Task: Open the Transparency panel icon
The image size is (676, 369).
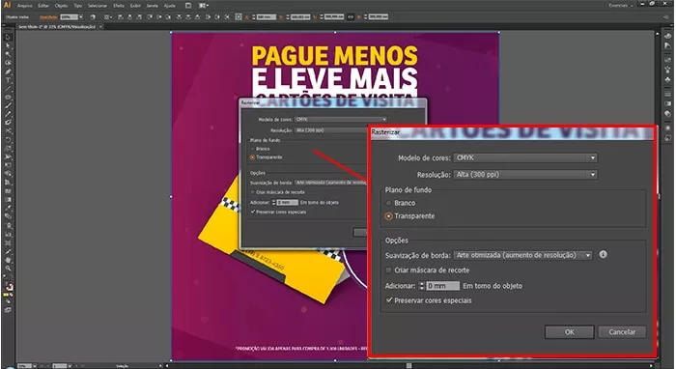Action: click(667, 113)
